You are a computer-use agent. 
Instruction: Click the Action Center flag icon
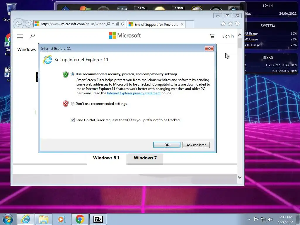point(256,219)
